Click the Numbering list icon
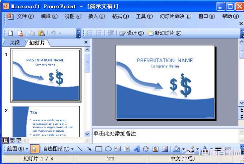The image size is (244, 164). (x=90, y=33)
